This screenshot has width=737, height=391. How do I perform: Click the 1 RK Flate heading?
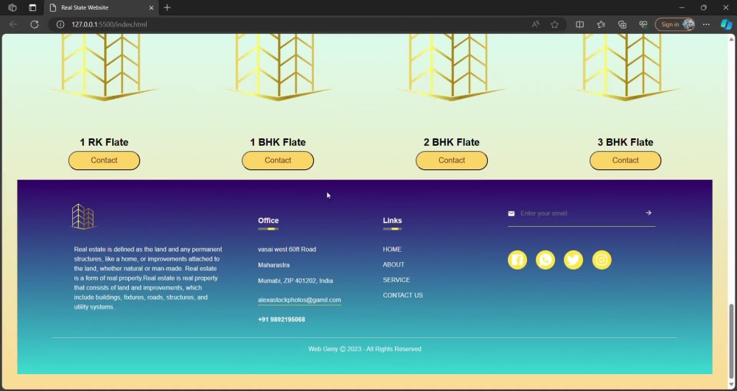(x=104, y=142)
